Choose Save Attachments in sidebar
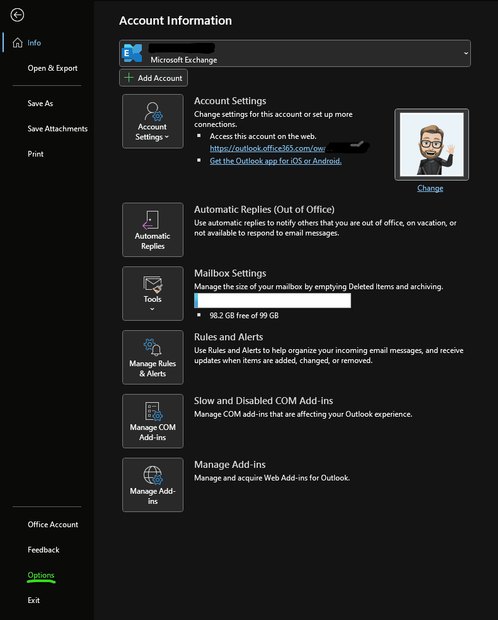498x620 pixels. point(57,129)
